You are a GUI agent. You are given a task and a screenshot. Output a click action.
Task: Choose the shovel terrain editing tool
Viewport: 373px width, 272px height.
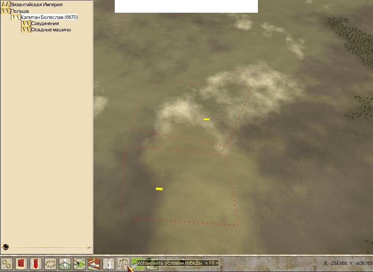tap(79, 263)
